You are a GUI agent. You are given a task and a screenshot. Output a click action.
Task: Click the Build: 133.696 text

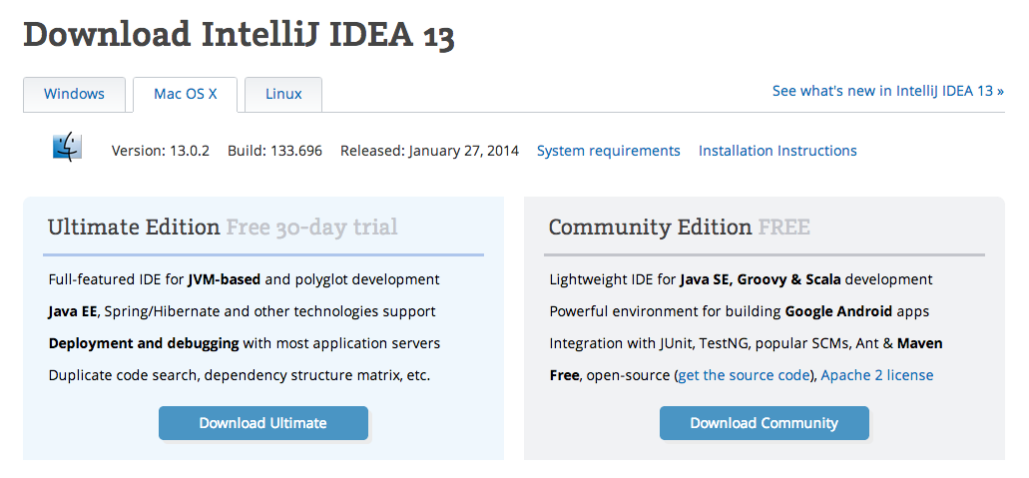(275, 151)
